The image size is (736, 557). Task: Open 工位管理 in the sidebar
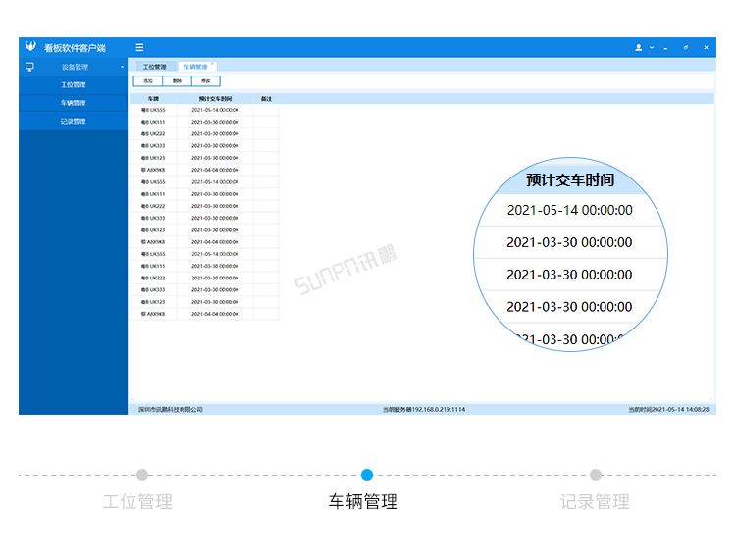(x=74, y=85)
